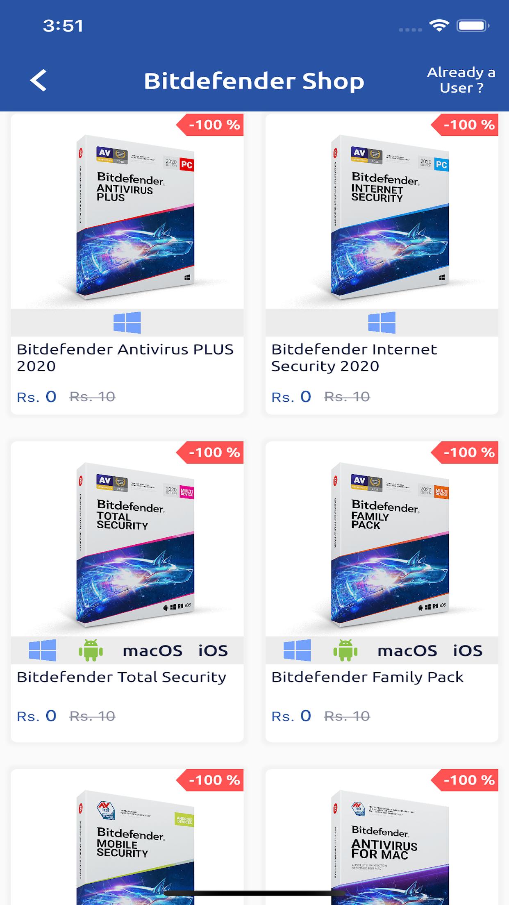The height and width of the screenshot is (905, 509).
Task: Open Bitdefender Internet Security box image
Action: (390, 217)
